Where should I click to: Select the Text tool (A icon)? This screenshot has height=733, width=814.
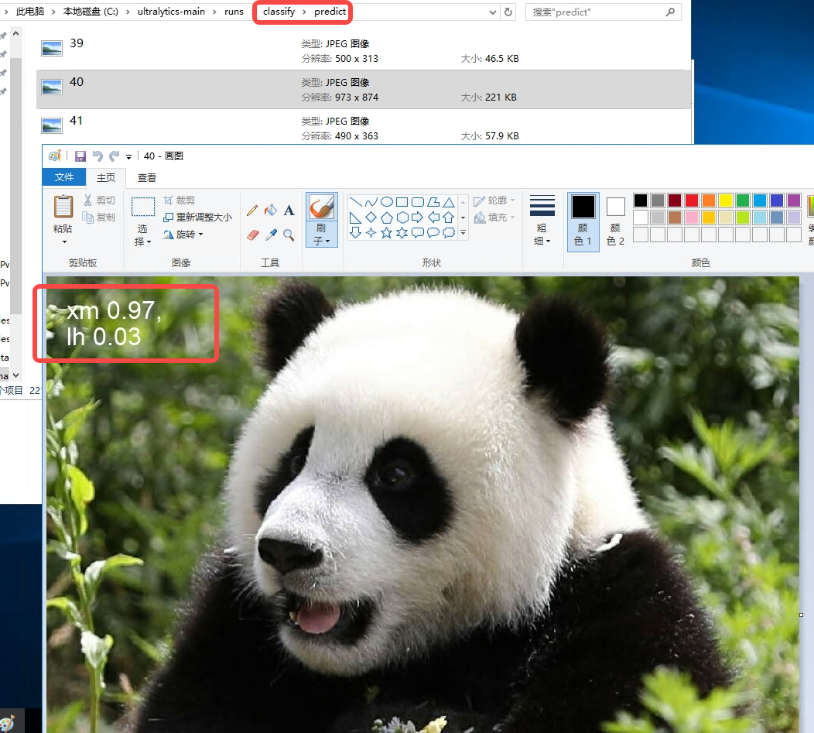(289, 211)
